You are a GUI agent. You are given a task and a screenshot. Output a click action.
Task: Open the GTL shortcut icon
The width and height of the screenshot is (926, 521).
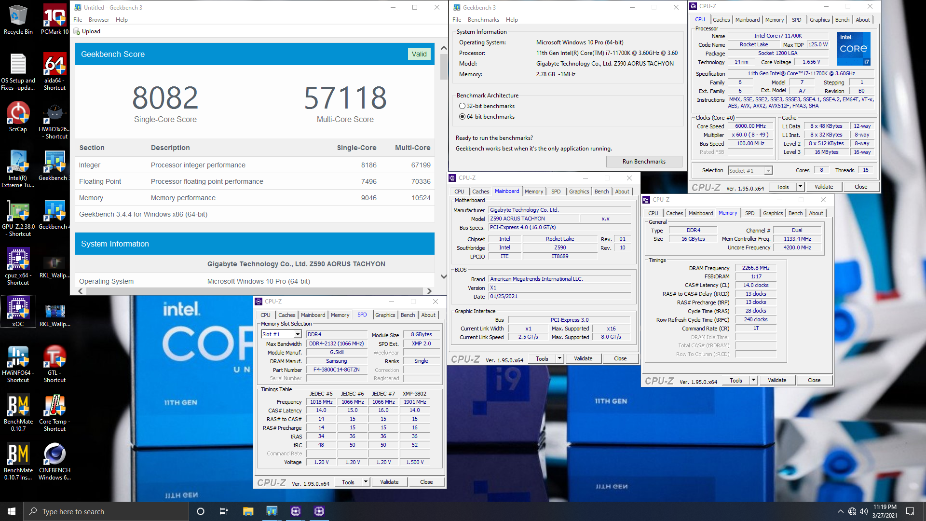point(54,364)
